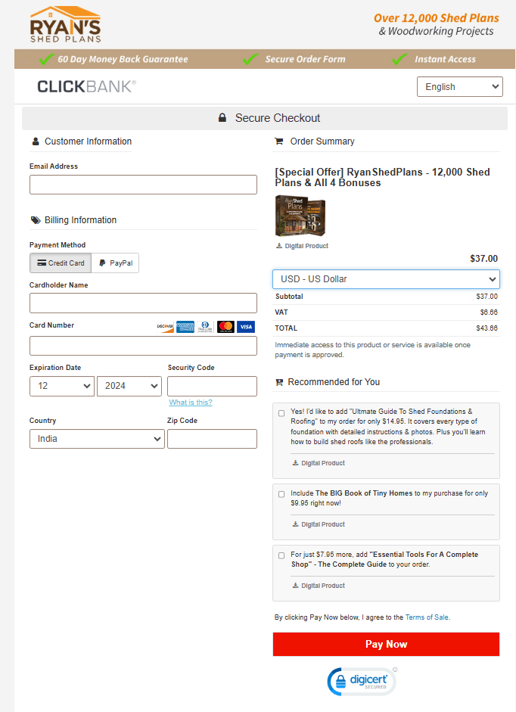Open the Country dropdown showing India
The height and width of the screenshot is (712, 516).
coord(97,438)
